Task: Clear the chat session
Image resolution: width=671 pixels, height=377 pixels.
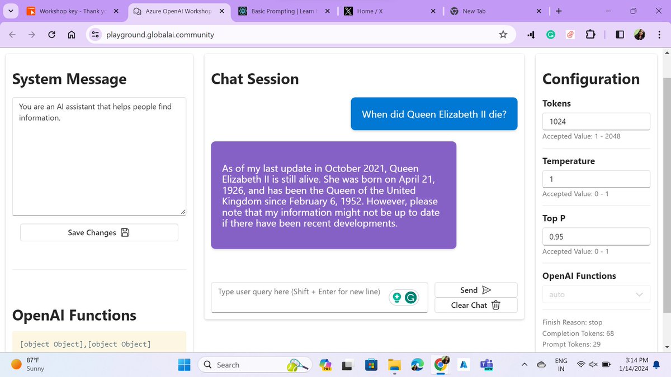Action: pos(476,305)
